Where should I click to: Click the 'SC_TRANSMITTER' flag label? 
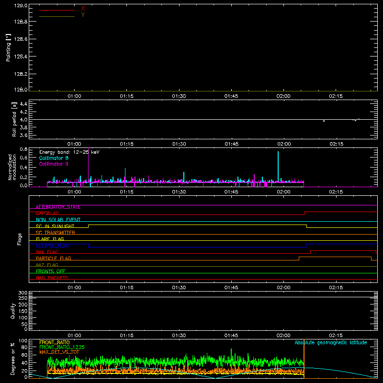coord(56,233)
